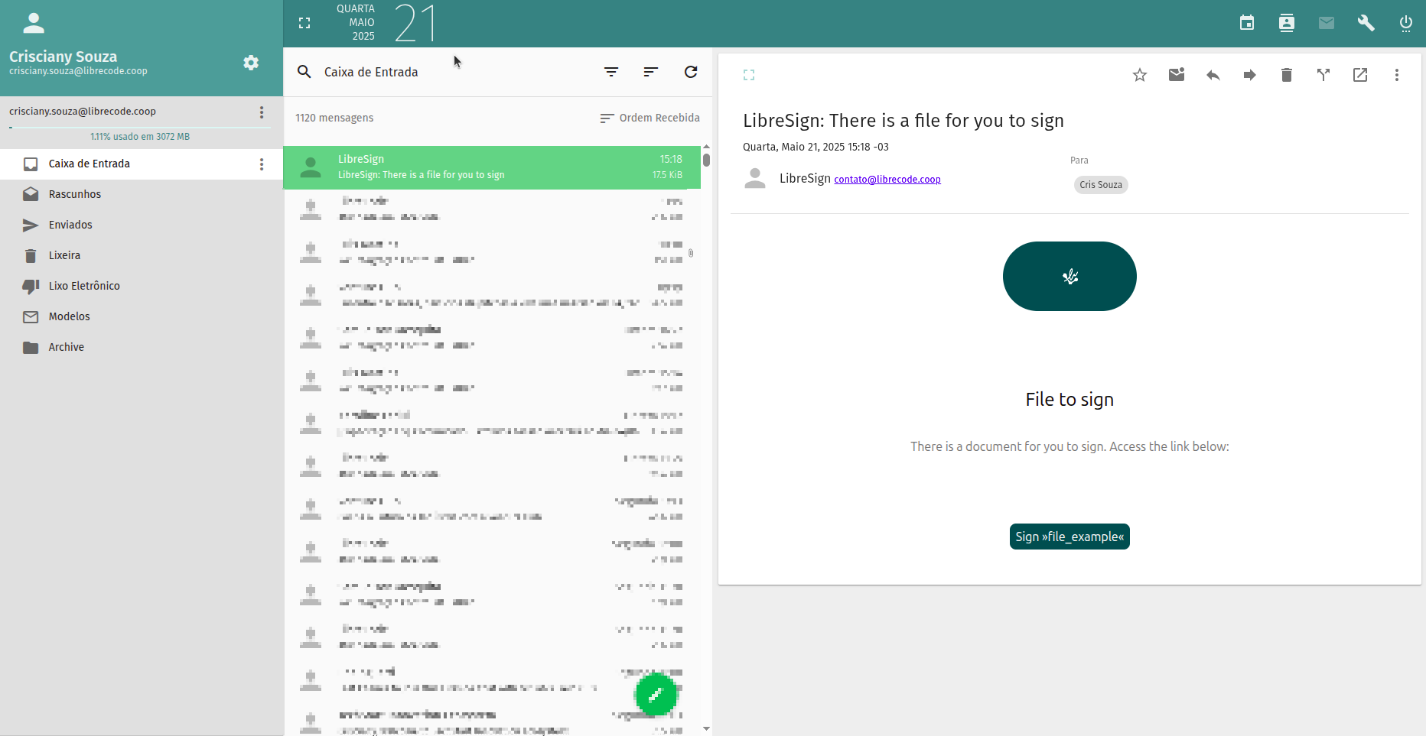Delete the open message
This screenshot has height=736, width=1426.
pos(1287,75)
